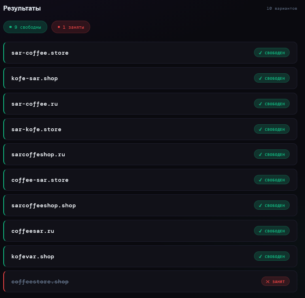The height and width of the screenshot is (298, 305).
Task: Click the X icon on coffeestore.shop row
Action: tap(268, 281)
